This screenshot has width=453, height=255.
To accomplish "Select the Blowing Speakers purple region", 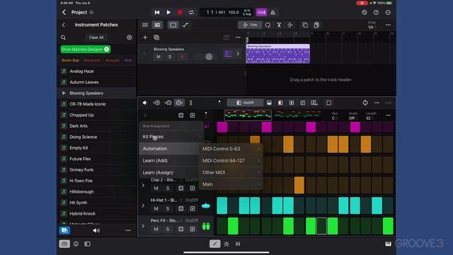I will click(x=278, y=54).
